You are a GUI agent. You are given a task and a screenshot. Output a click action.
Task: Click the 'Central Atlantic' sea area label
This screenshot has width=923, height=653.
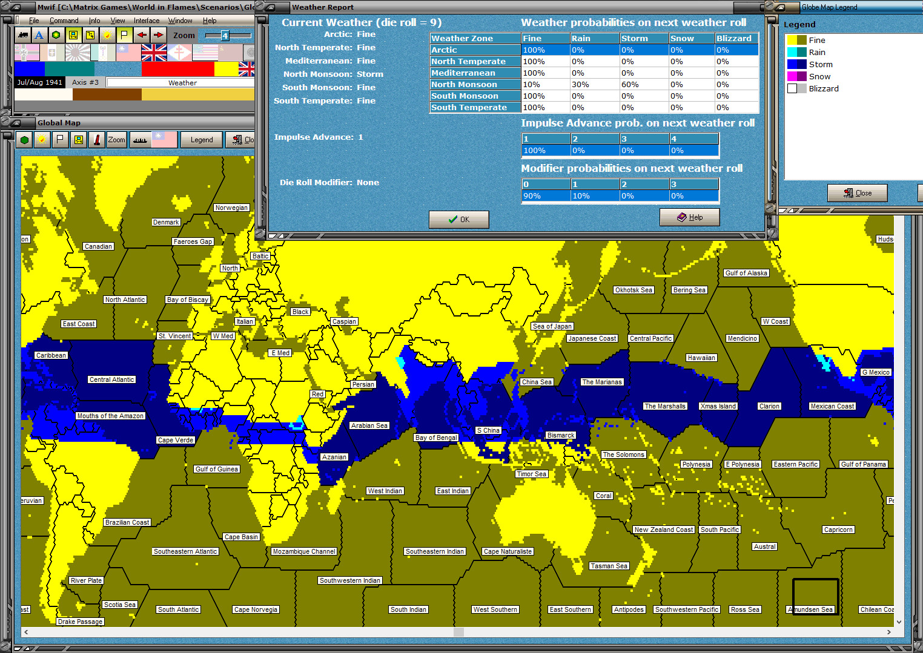[x=112, y=379]
